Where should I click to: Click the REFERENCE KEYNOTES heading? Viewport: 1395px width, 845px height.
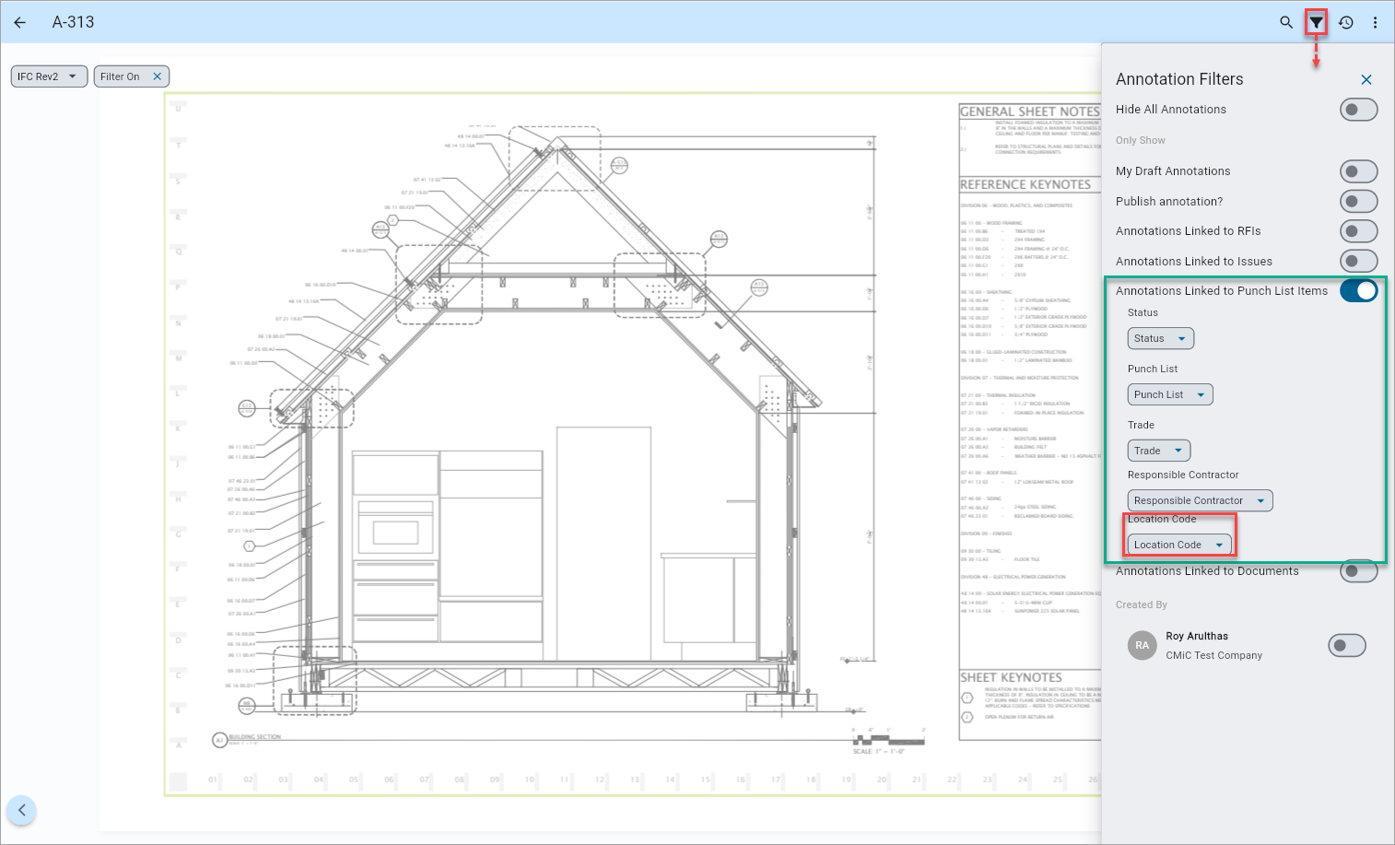pyautogui.click(x=1026, y=184)
